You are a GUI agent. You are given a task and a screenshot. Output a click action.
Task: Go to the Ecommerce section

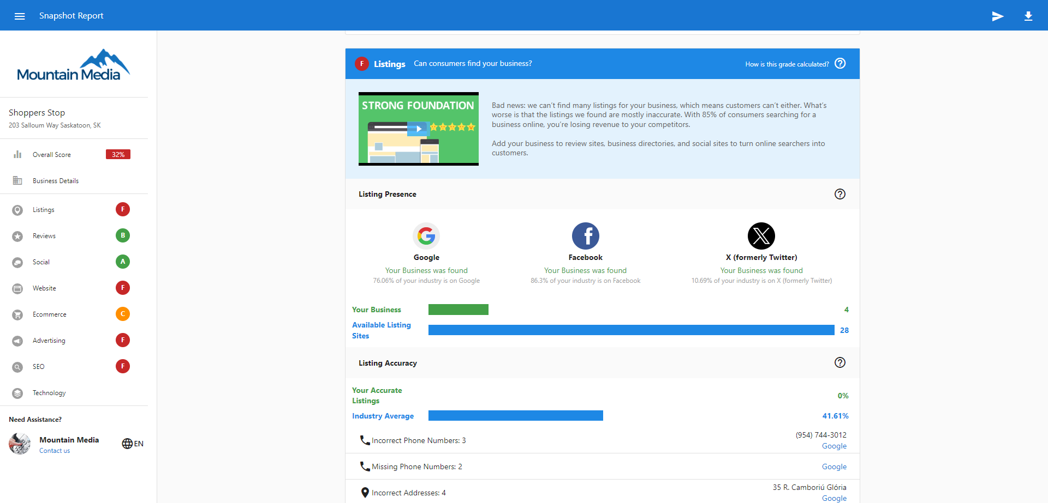coord(50,314)
